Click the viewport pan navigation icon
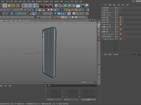Image resolution: width=141 pixels, height=105 pixels. pyautogui.click(x=89, y=21)
